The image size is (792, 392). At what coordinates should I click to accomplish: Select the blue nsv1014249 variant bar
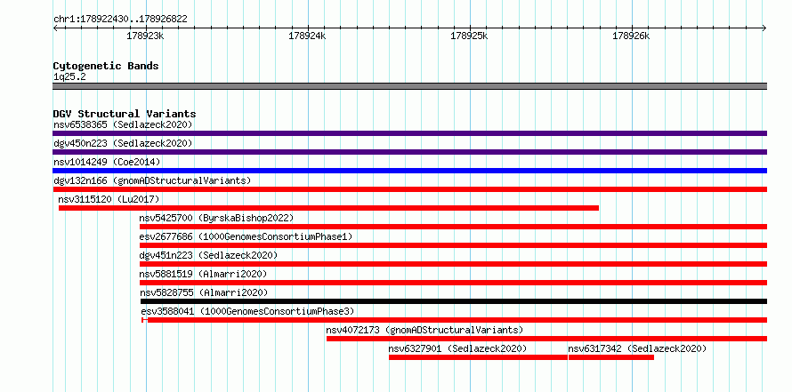click(409, 171)
